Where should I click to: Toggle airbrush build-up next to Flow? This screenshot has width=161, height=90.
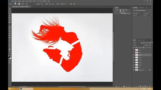pyautogui.click(x=58, y=4)
